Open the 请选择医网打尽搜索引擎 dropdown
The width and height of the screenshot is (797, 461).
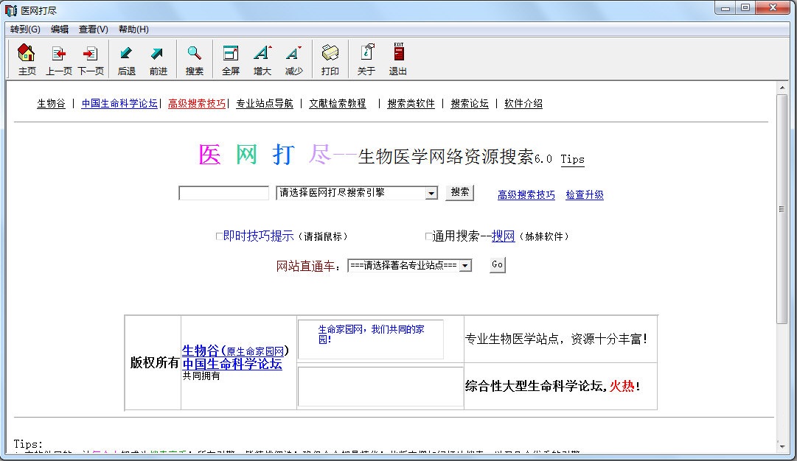pyautogui.click(x=352, y=192)
